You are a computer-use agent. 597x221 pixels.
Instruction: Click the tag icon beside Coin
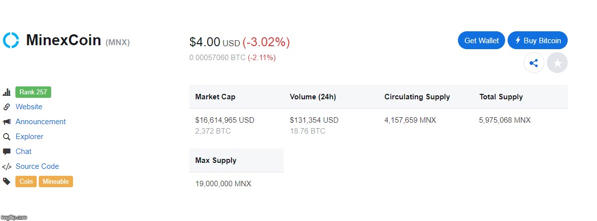pos(7,181)
